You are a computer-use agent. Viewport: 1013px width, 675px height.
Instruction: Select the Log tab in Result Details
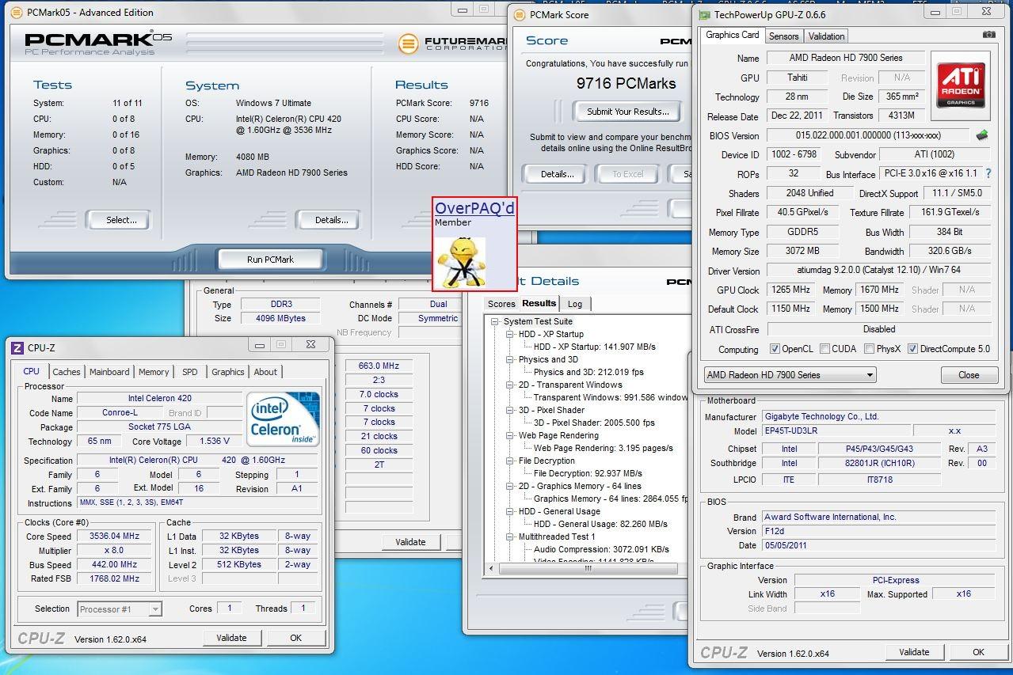coord(575,304)
